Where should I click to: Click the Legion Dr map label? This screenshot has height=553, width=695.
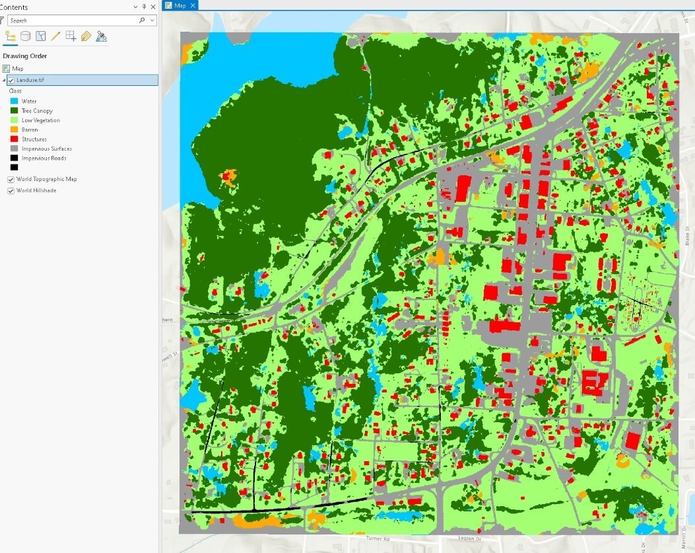click(469, 538)
